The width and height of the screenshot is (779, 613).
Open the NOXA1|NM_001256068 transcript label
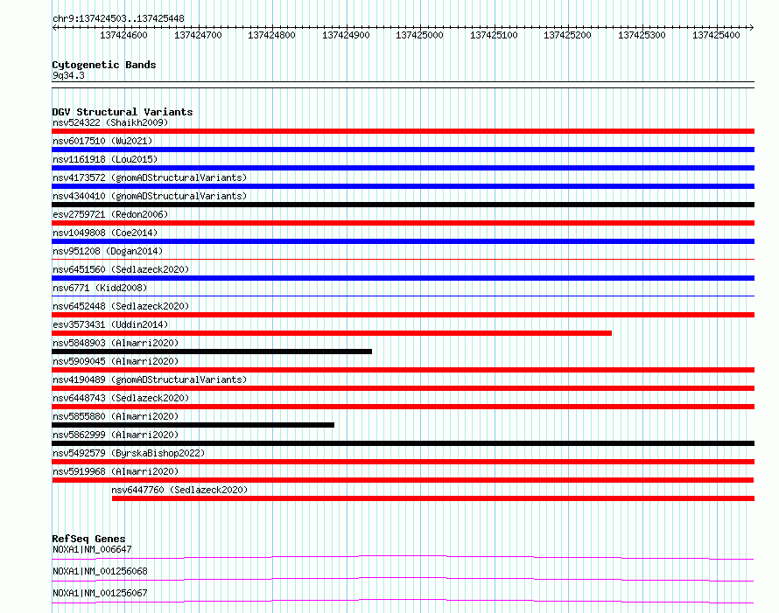tap(100, 571)
